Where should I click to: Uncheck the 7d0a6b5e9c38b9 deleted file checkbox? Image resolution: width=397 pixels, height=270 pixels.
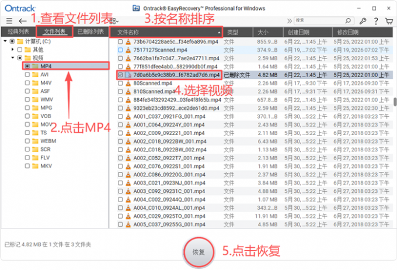(120, 75)
